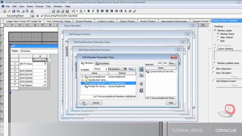The height and width of the screenshot is (136, 242).
Task: Toggle Bold formatting in toolbar
Action: [x=88, y=11]
